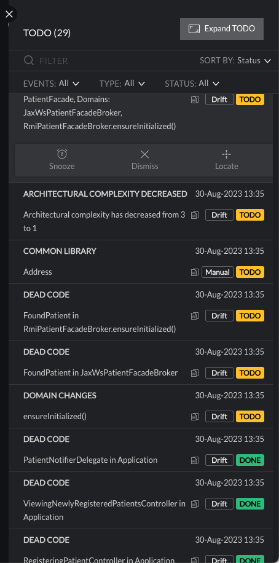Viewport: 279px width, 563px height.
Task: Select ARCHITECTURAL COMPLEXITY DECREASED event title
Action: [x=105, y=194]
